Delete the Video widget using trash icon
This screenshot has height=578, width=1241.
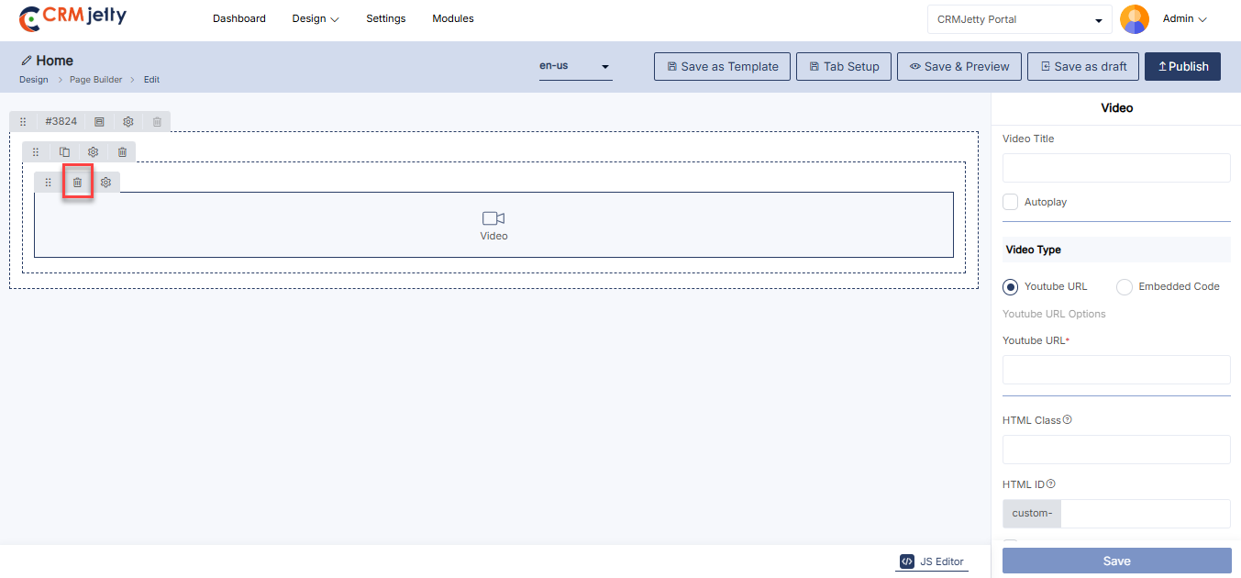click(x=78, y=183)
